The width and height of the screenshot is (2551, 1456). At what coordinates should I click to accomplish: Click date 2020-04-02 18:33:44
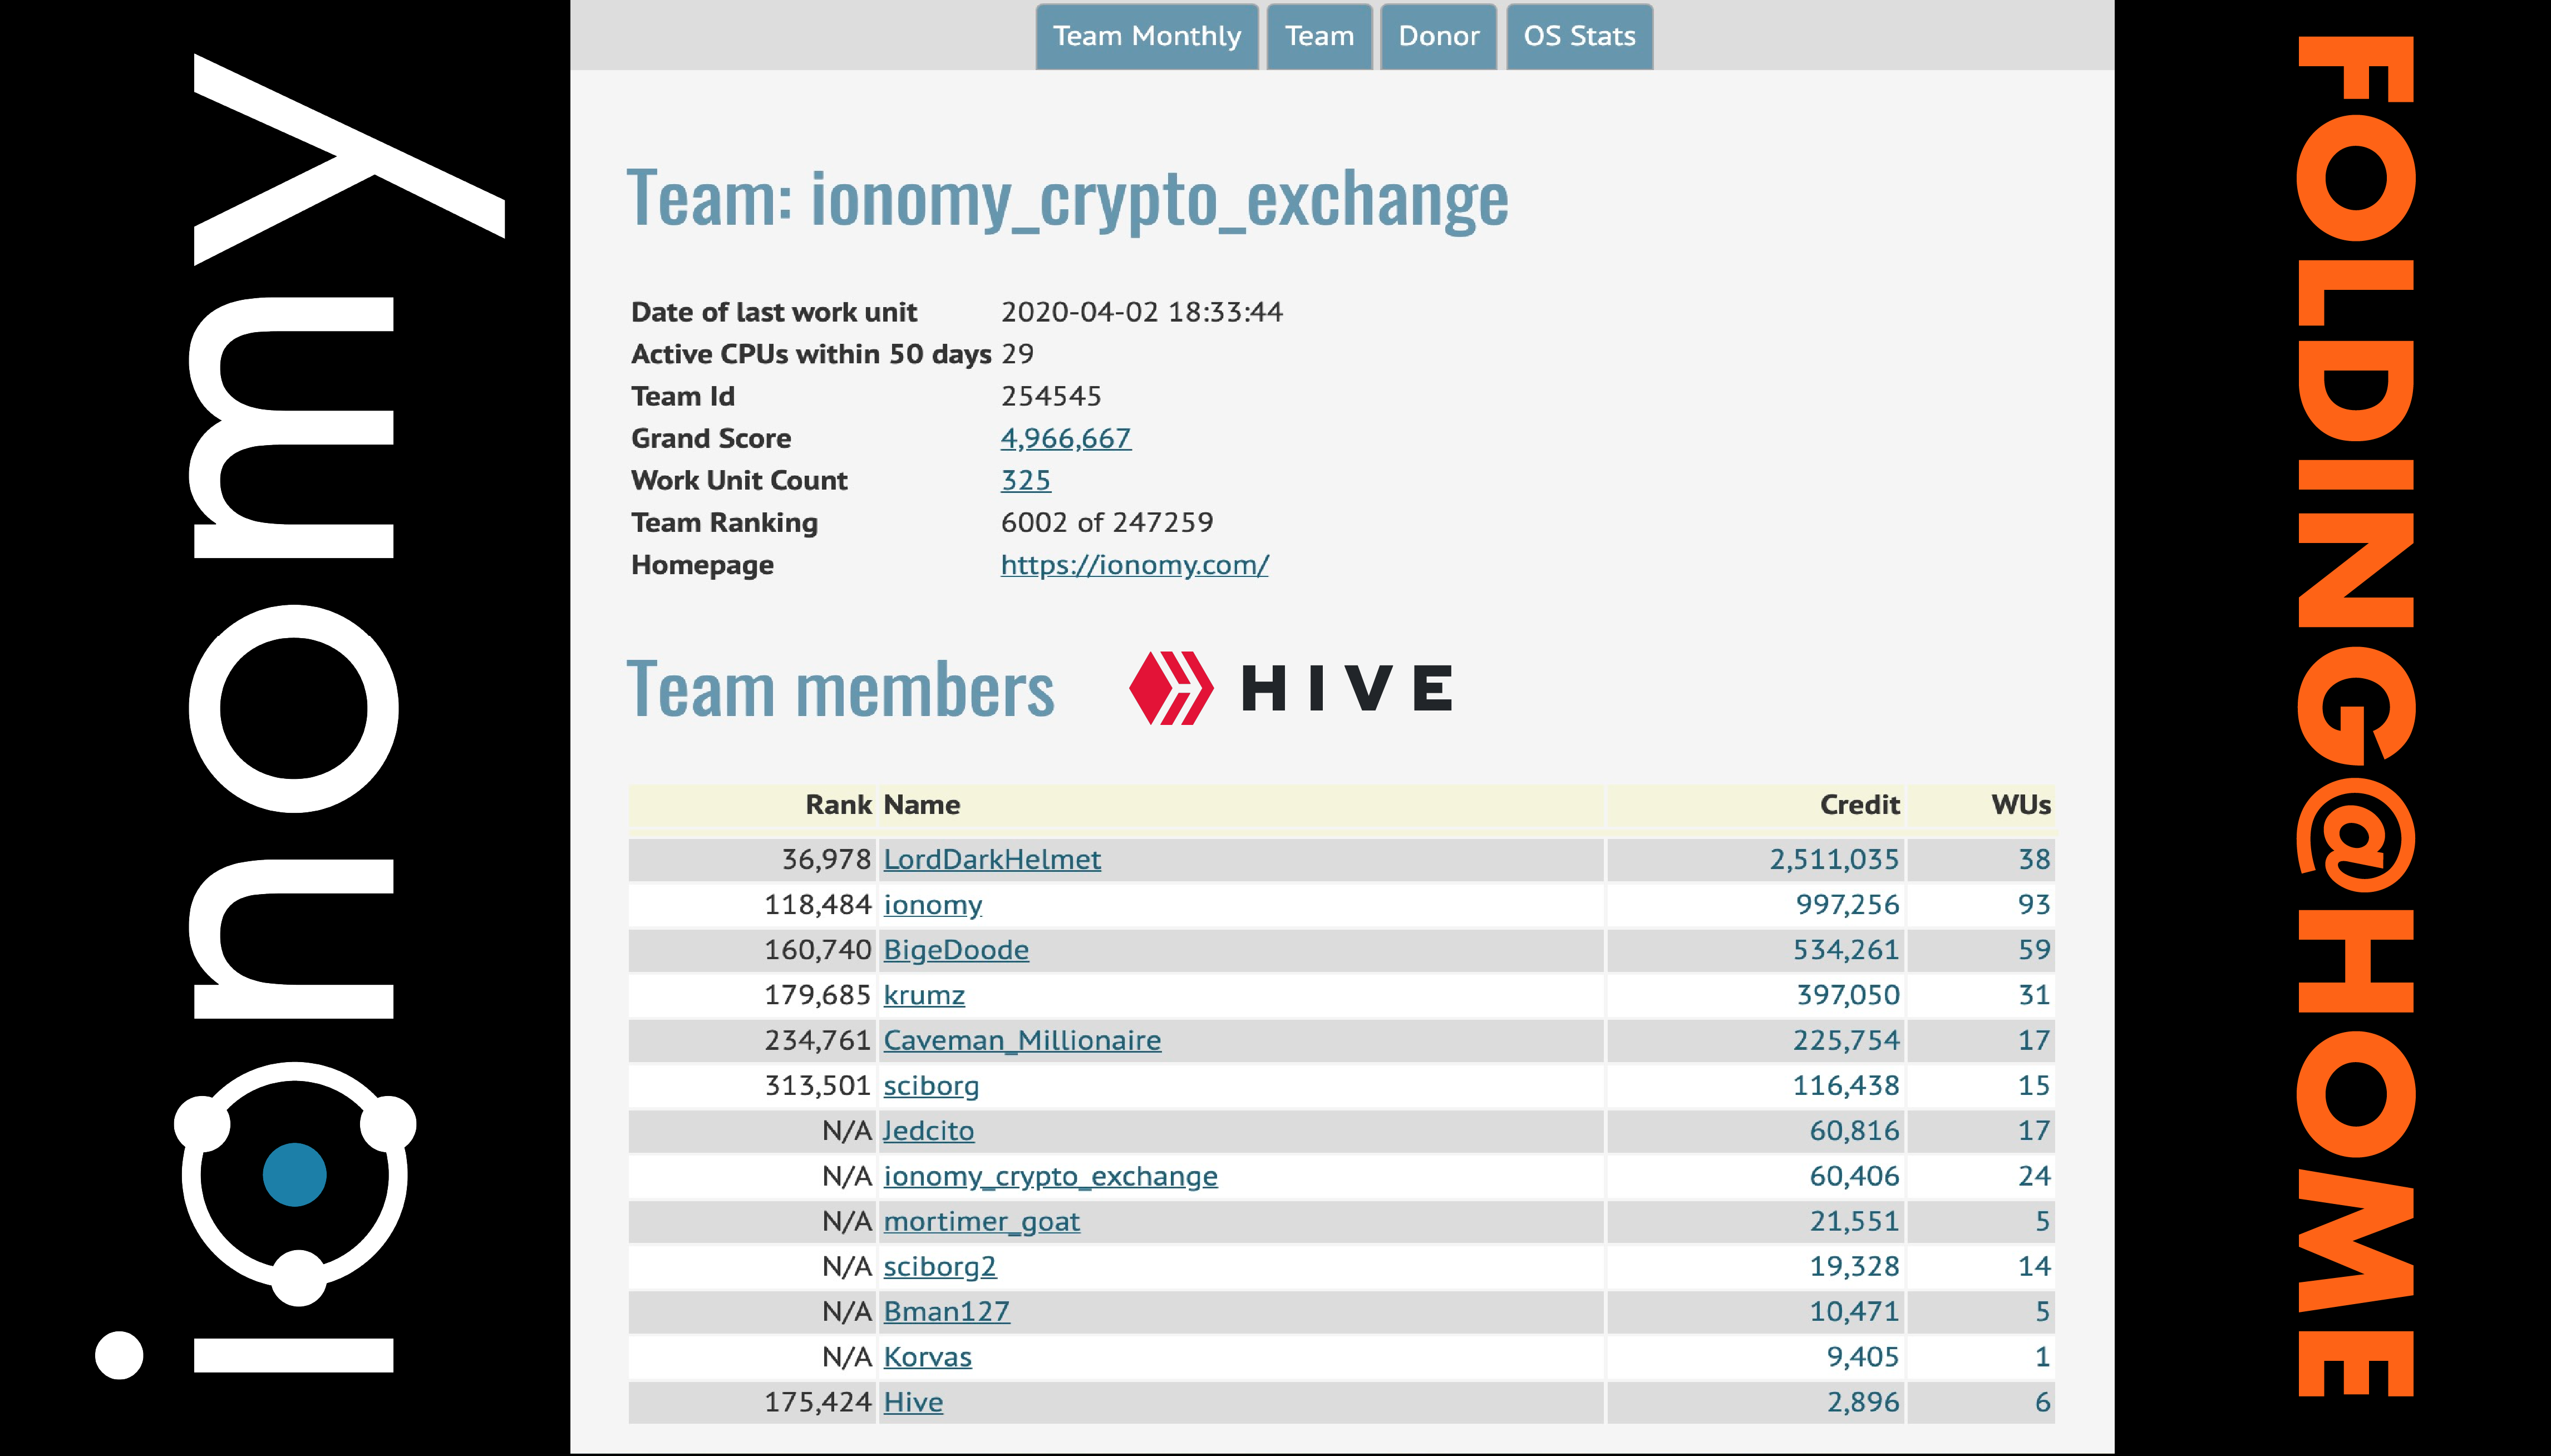(x=1142, y=312)
